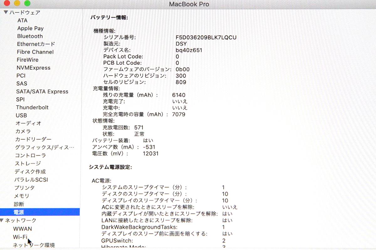Click the DarkWakeBackgroundTasks row label
Viewport: 376px width, 250px height.
tap(139, 227)
